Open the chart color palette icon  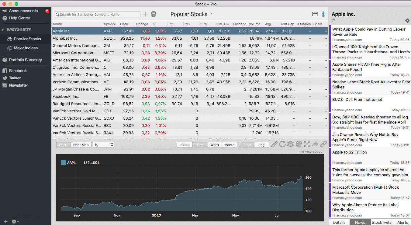coord(299,144)
